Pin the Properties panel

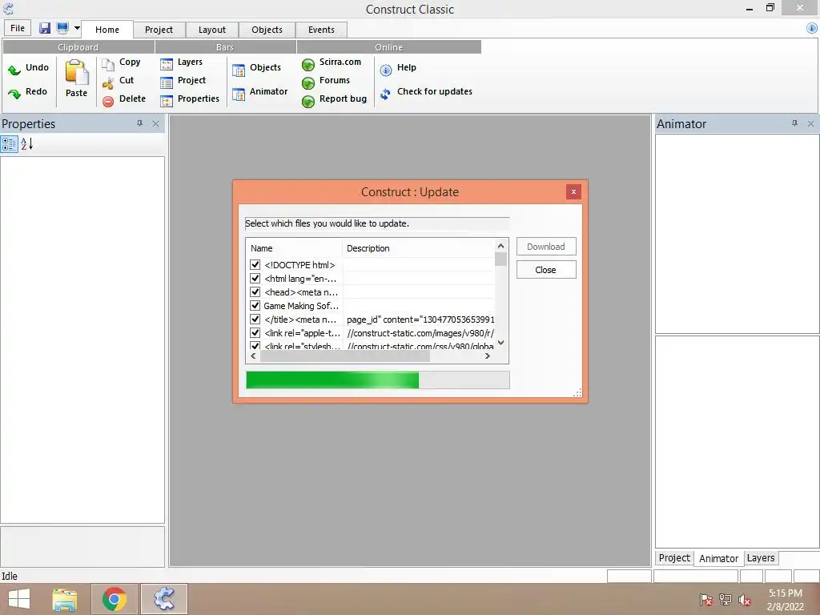click(x=139, y=123)
